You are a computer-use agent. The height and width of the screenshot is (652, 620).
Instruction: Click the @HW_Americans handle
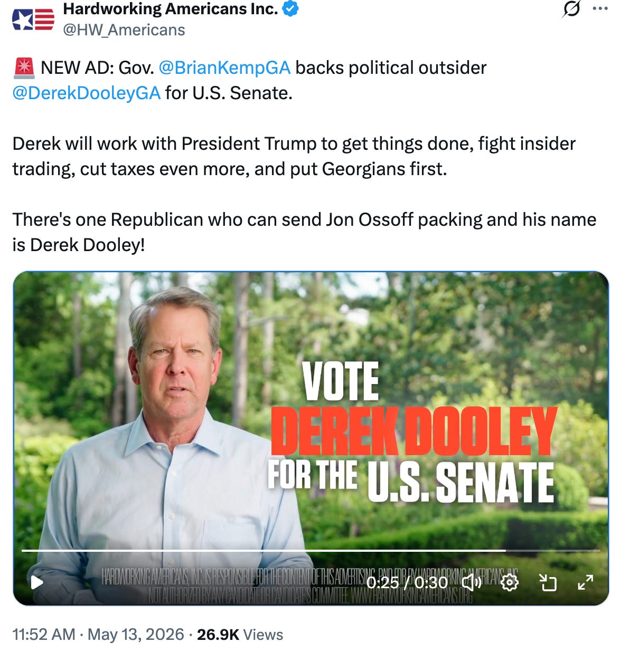click(x=124, y=30)
